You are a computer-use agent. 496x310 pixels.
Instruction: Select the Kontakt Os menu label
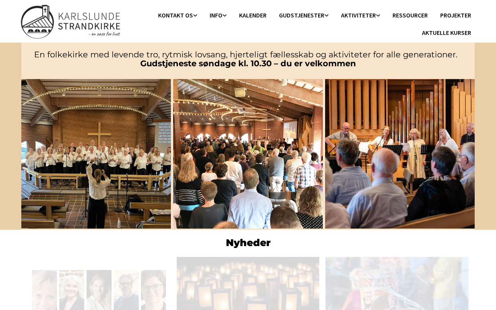(176, 15)
